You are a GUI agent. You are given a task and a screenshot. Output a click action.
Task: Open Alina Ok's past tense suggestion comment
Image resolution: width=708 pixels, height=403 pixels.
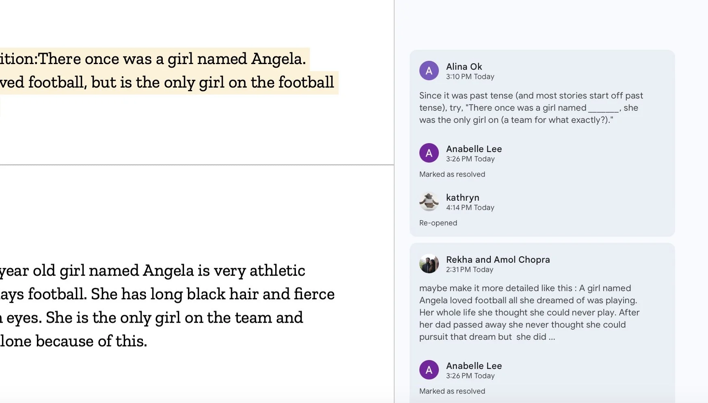[531, 108]
